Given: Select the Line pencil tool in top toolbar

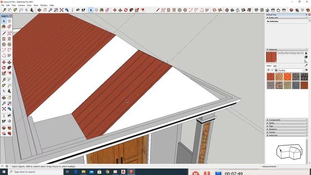Looking at the screenshot, I should point(157,10).
